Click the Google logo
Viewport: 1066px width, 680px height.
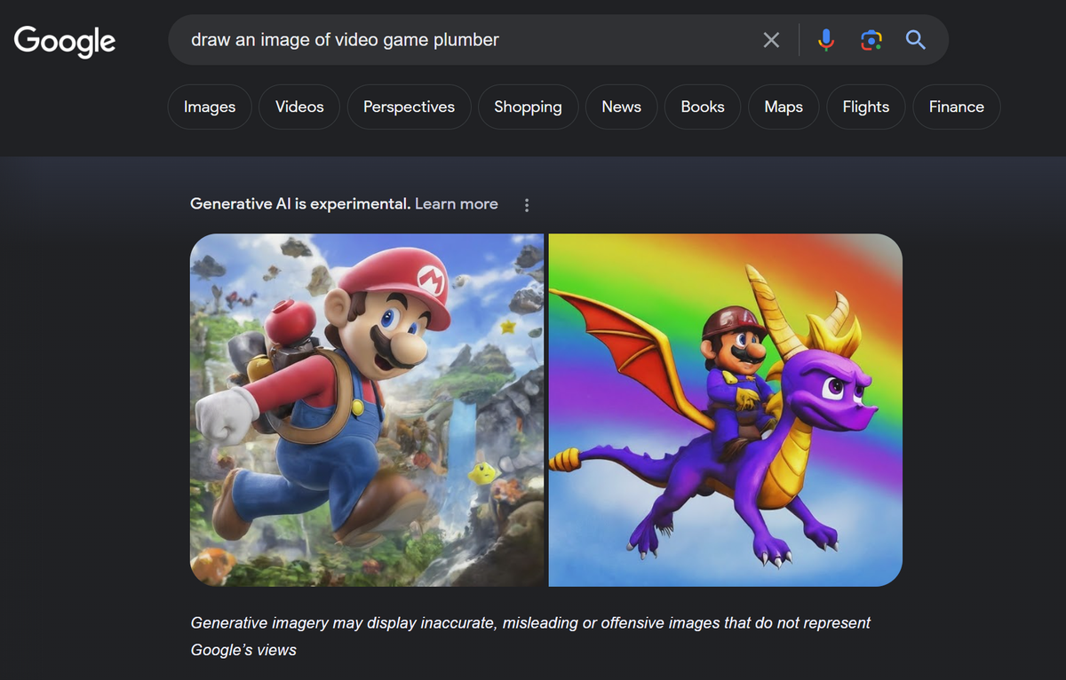pyautogui.click(x=65, y=40)
